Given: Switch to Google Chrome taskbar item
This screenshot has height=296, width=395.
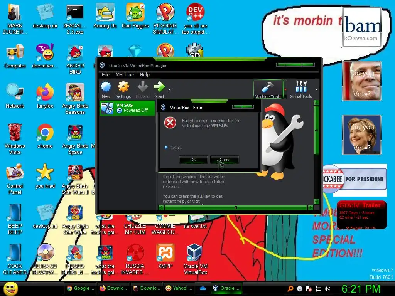Looking at the screenshot, I should pos(80,288).
